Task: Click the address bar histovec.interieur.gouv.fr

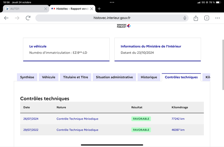Action: click(x=112, y=18)
